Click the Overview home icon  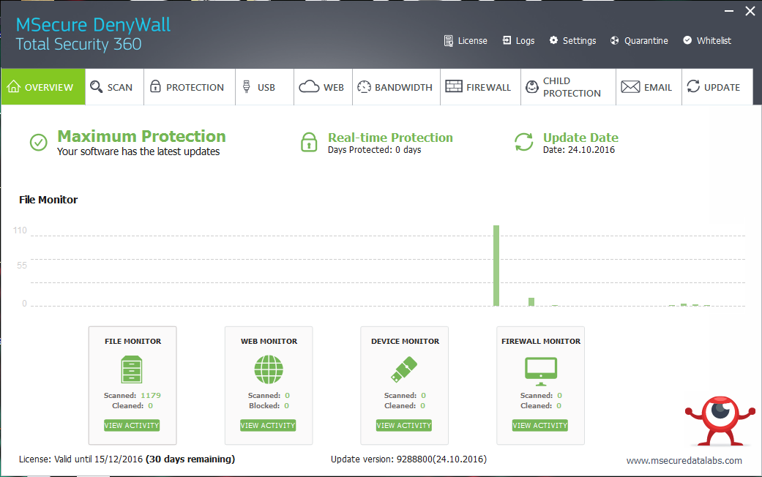(14, 86)
